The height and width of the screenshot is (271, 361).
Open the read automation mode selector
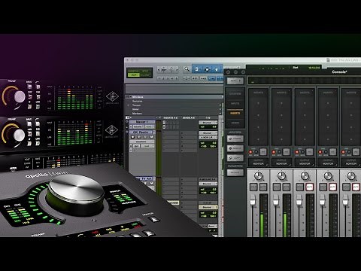point(147,146)
